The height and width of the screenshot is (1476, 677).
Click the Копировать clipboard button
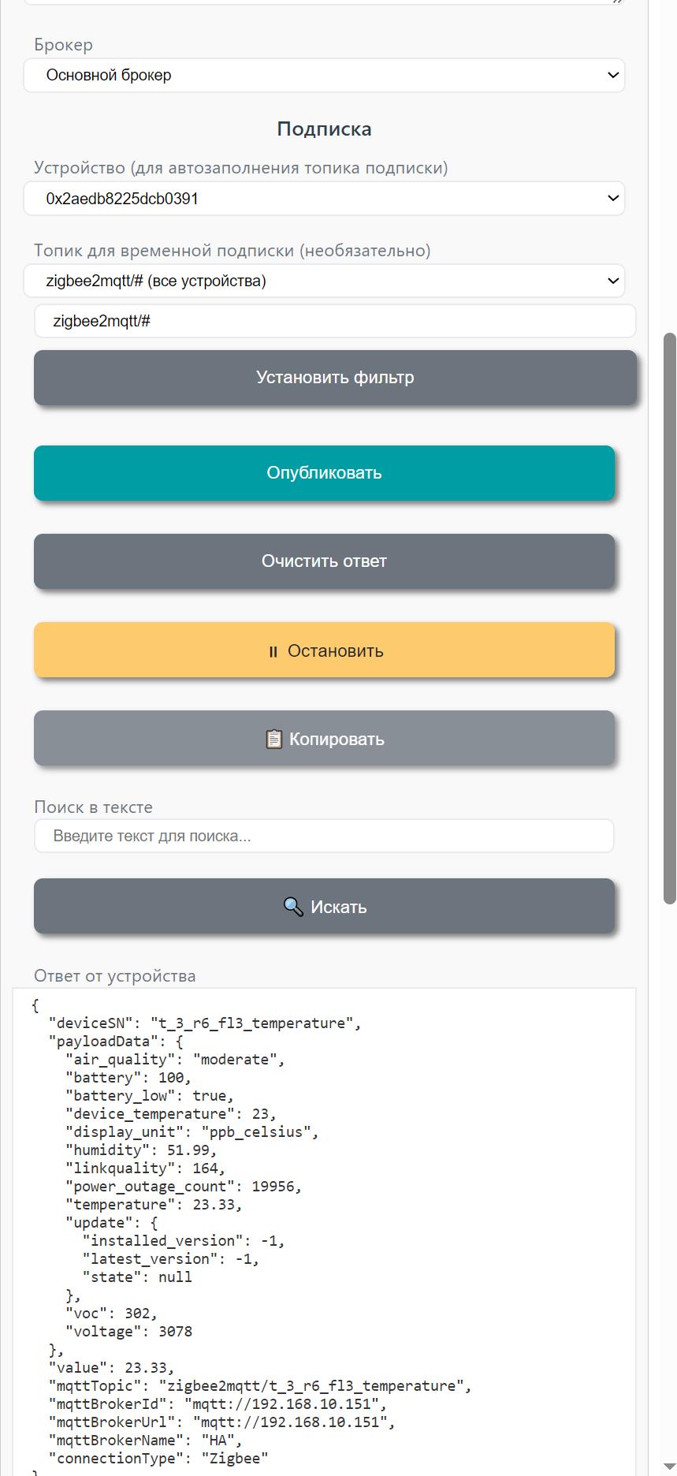click(x=324, y=739)
